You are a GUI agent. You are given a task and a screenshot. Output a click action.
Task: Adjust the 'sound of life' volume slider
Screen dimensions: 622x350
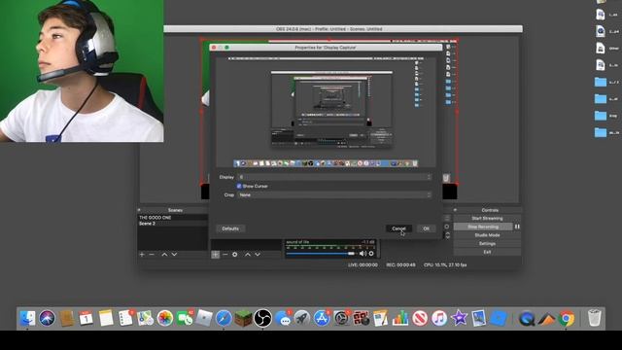[321, 253]
